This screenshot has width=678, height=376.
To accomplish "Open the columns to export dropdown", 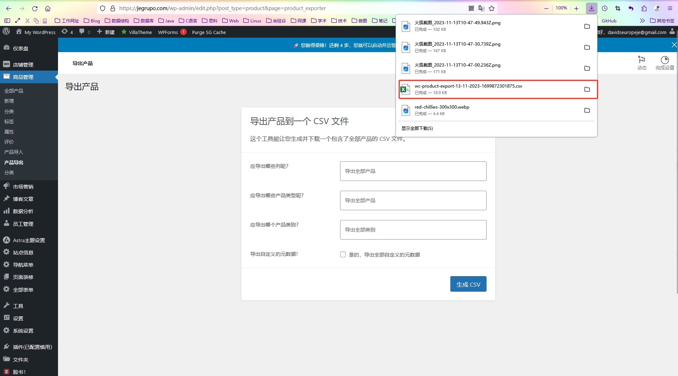I will coord(413,171).
